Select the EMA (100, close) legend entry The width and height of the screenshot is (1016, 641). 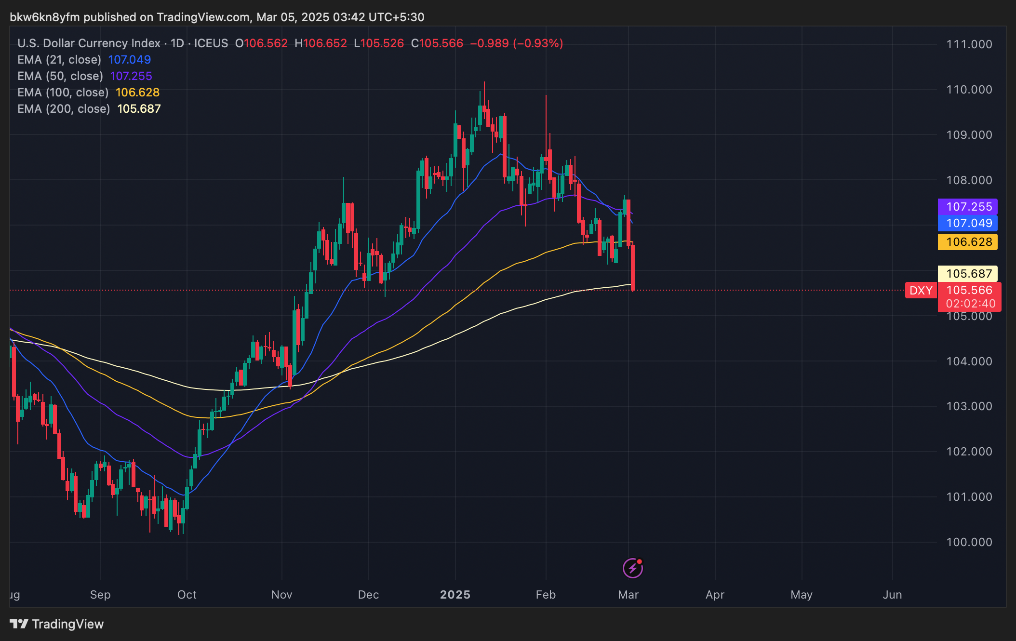click(x=63, y=93)
